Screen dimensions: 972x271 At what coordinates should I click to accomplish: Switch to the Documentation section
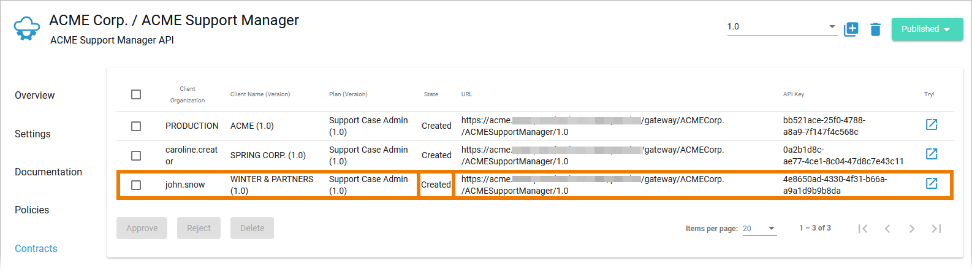click(x=48, y=172)
